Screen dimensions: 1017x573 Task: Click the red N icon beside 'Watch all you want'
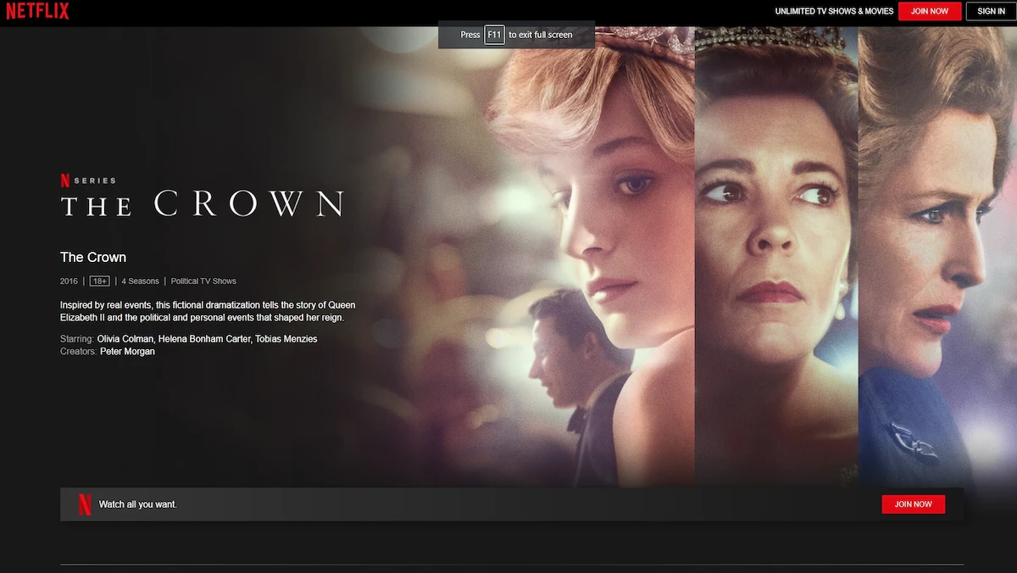coord(85,504)
